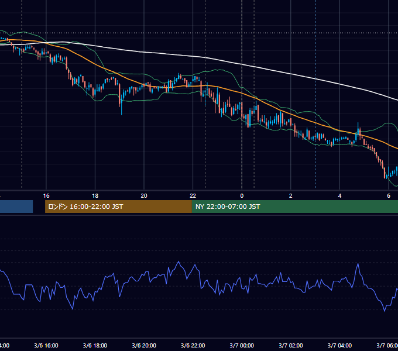Click the 3/6 16:00 date label
The image size is (398, 351).
tap(46, 345)
